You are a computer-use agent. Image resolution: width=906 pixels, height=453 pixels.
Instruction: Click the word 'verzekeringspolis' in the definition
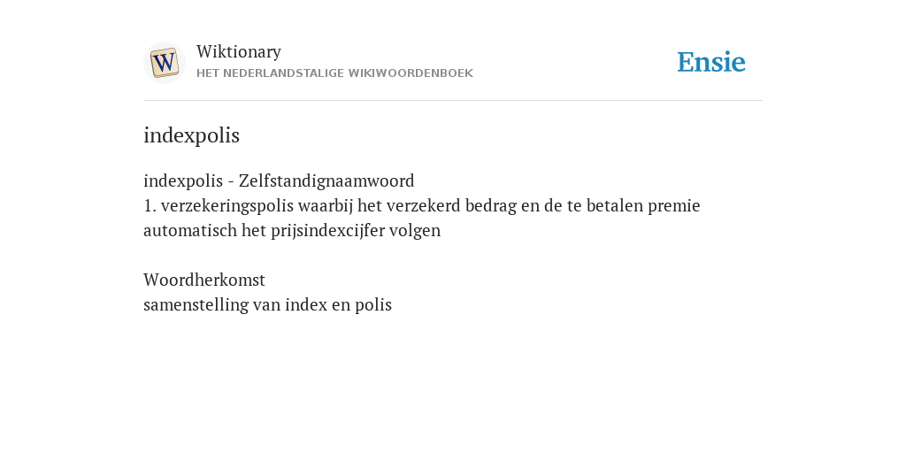coord(227,205)
